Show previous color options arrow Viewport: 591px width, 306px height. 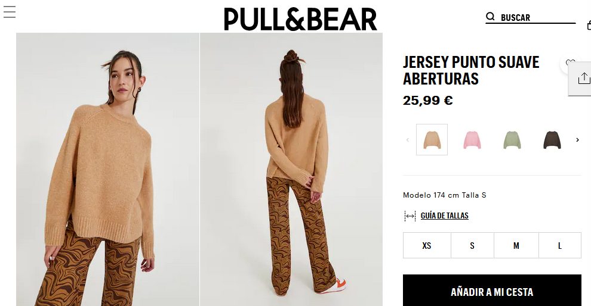[408, 140]
